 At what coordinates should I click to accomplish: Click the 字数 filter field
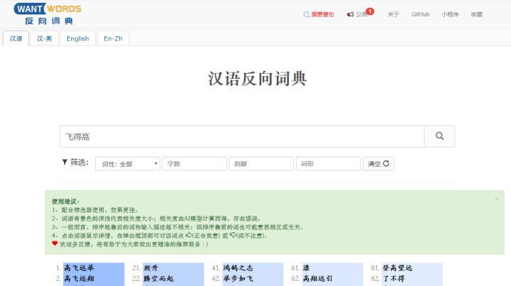(194, 164)
